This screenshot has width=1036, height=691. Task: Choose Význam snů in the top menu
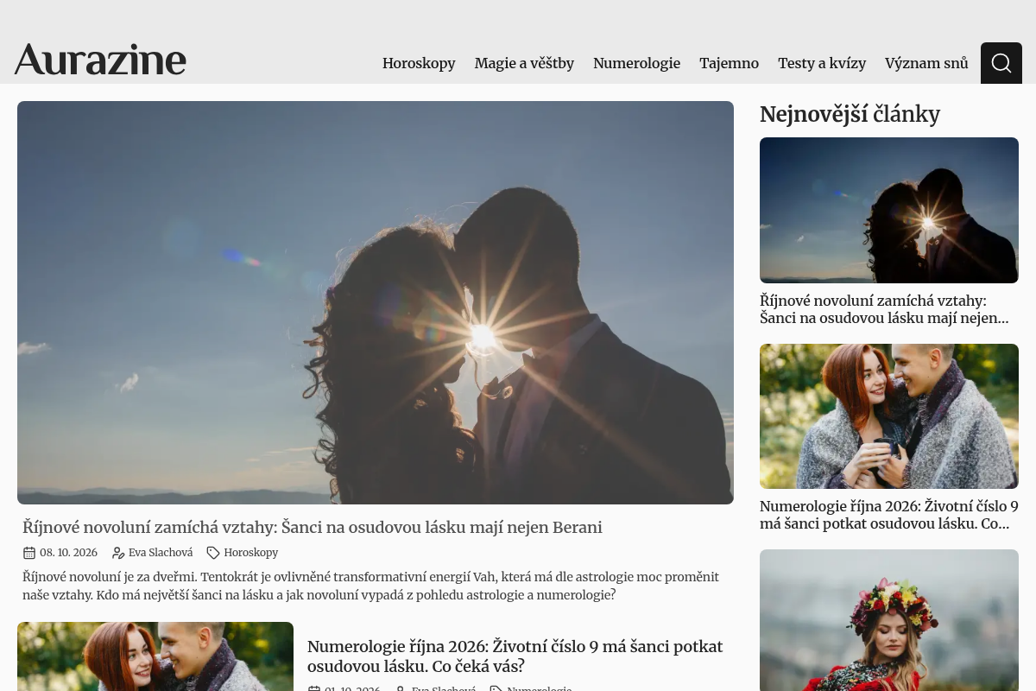pyautogui.click(x=926, y=63)
